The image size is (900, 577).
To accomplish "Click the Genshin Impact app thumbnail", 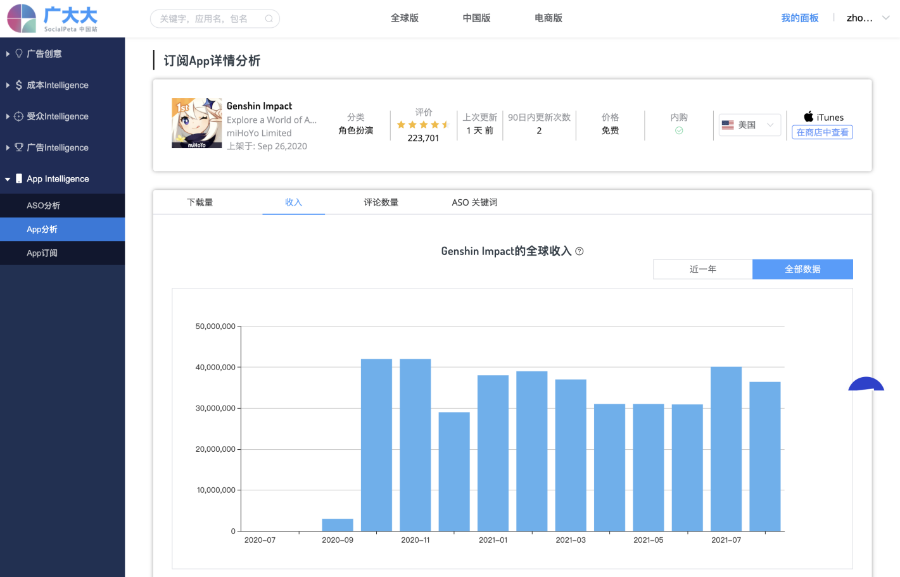I will pos(197,123).
